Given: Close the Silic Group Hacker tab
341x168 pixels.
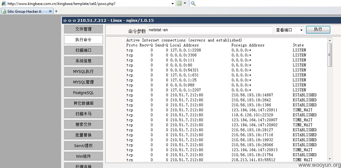Looking at the screenshot, I should (50, 11).
